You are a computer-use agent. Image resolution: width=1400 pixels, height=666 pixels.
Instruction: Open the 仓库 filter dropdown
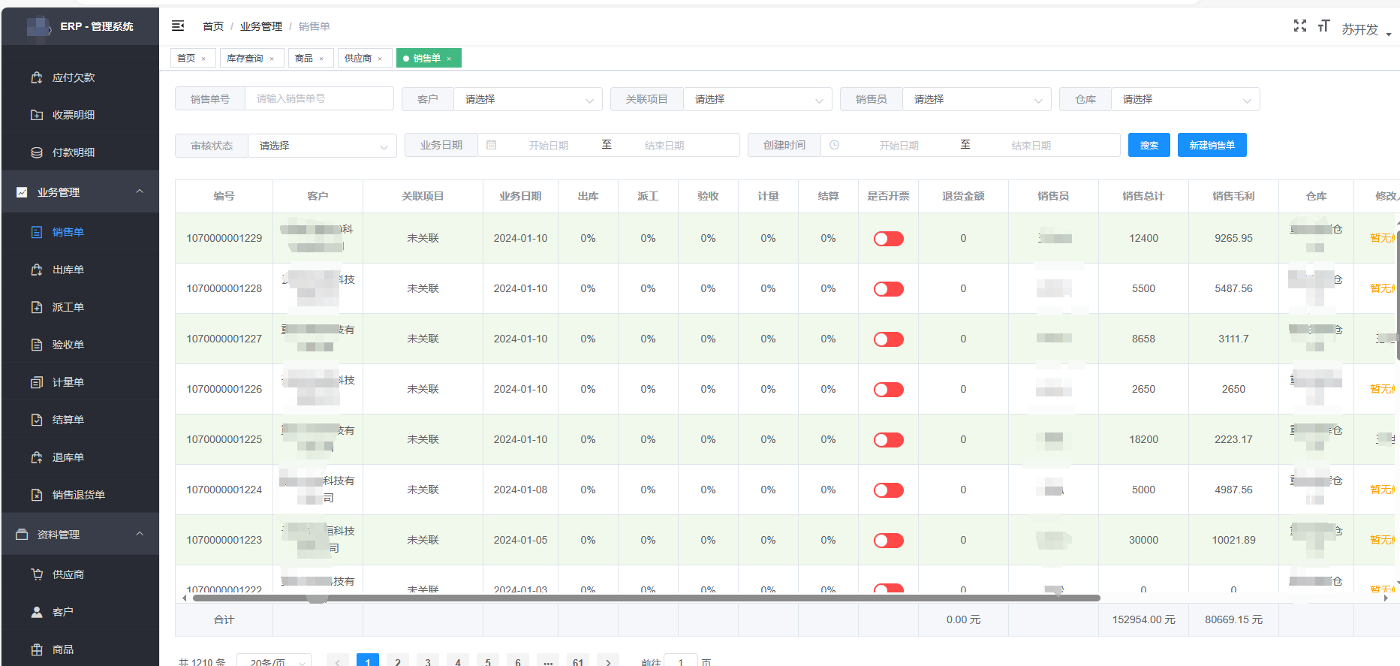[x=1185, y=99]
